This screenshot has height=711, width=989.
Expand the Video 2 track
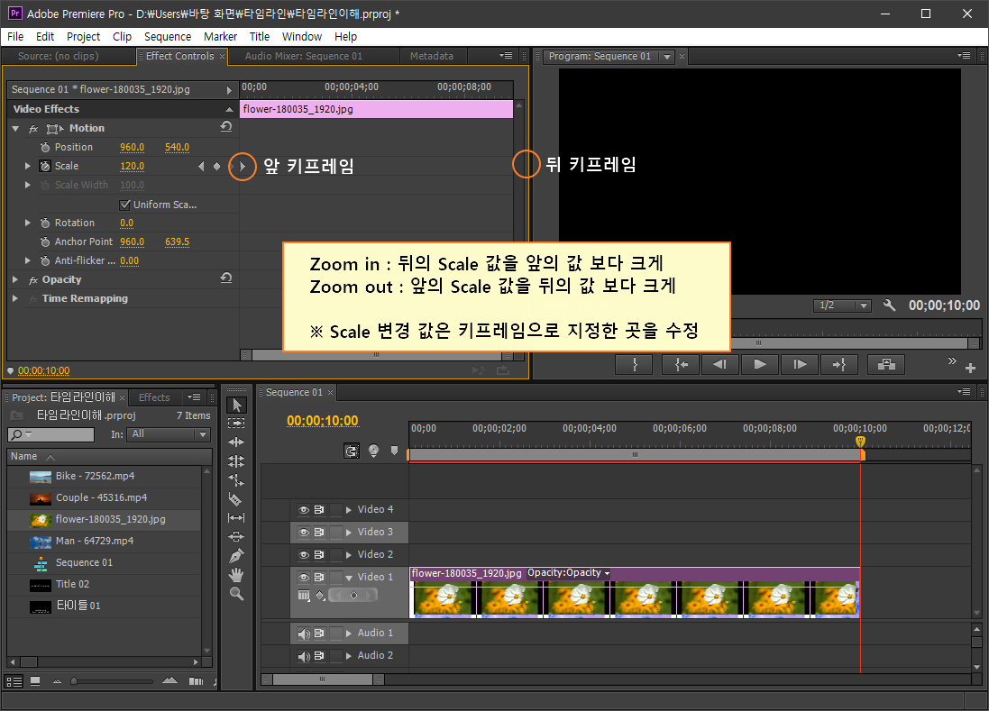pos(349,555)
